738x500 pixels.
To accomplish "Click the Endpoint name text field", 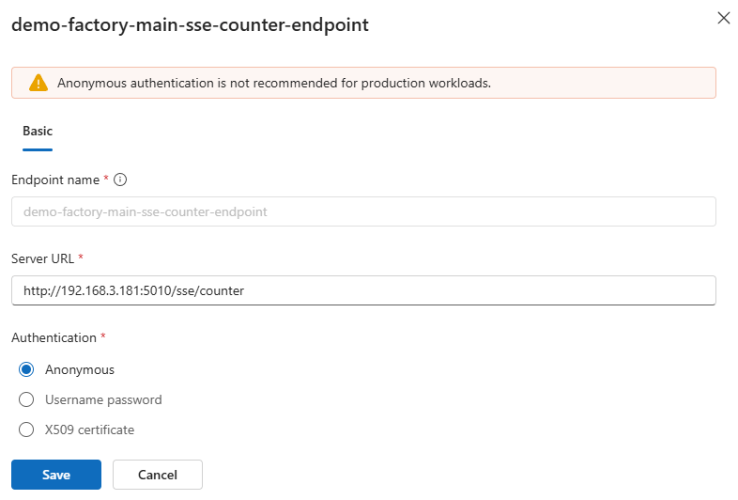I will 363,211.
